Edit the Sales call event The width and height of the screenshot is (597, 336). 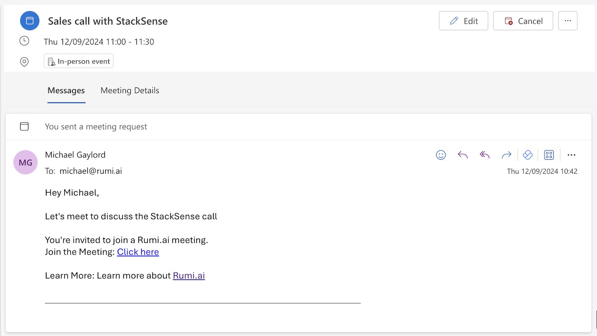[x=463, y=21]
